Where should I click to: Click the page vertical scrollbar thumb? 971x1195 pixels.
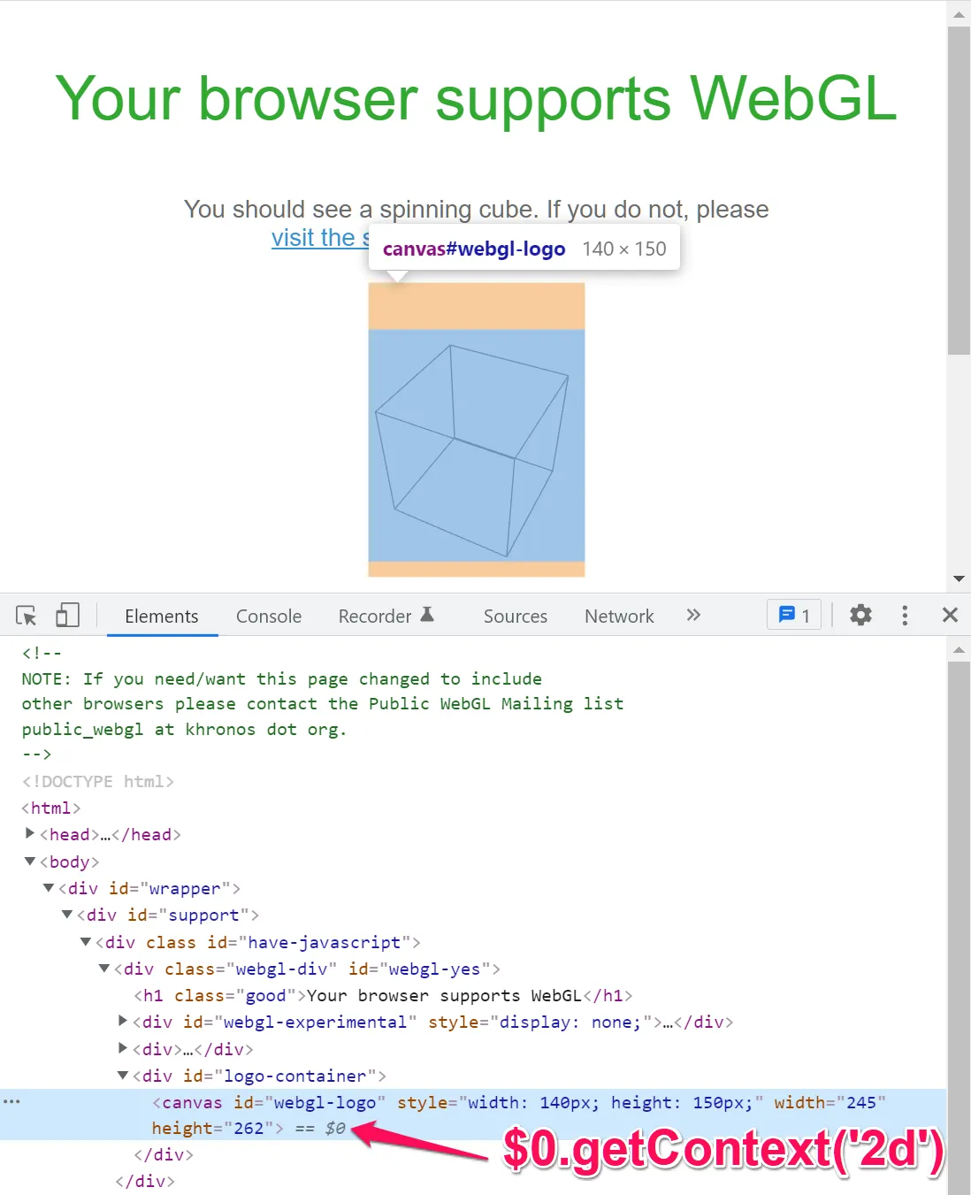coord(959,190)
